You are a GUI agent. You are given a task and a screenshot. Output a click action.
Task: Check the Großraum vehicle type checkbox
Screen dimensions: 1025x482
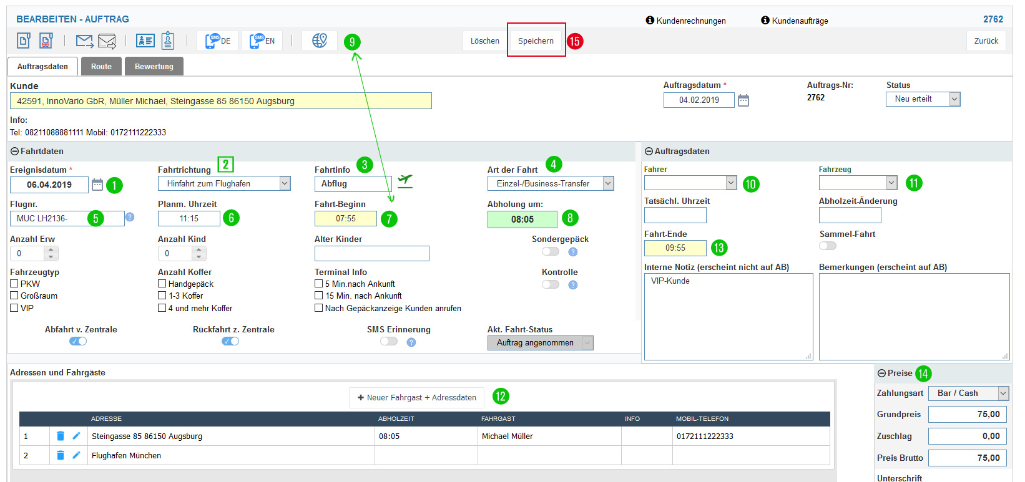[x=14, y=296]
